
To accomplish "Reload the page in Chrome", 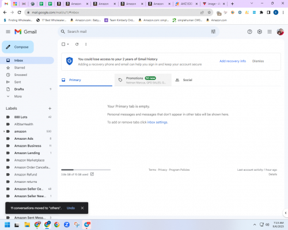I will click(x=19, y=13).
